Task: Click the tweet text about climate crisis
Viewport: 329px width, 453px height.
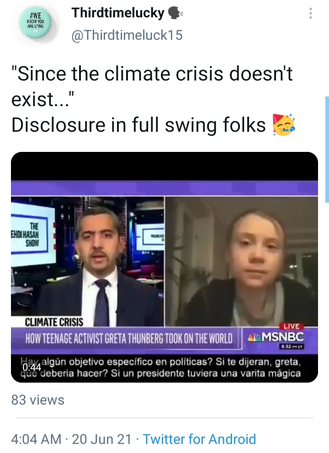Action: [x=153, y=99]
